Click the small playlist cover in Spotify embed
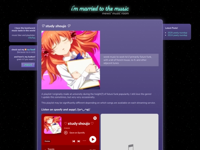Screen dimensions: 200x150 (x=53, y=125)
